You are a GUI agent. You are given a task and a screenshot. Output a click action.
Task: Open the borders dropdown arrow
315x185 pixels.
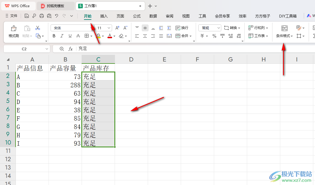coord(91,36)
